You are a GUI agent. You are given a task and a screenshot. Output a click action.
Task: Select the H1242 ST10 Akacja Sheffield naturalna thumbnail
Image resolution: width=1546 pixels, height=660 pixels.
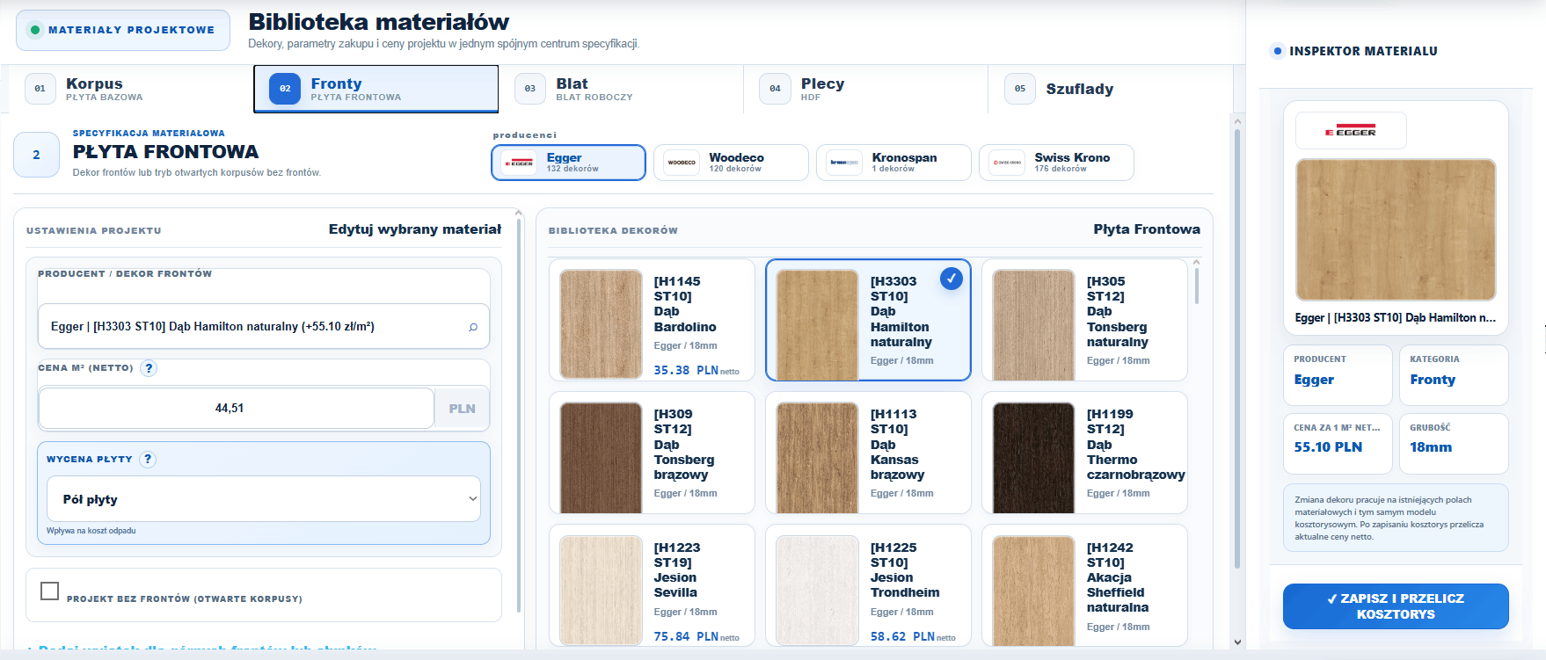tap(1034, 591)
